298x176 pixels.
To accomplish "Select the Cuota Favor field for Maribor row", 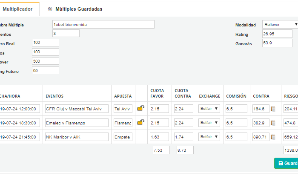I will tap(159, 137).
